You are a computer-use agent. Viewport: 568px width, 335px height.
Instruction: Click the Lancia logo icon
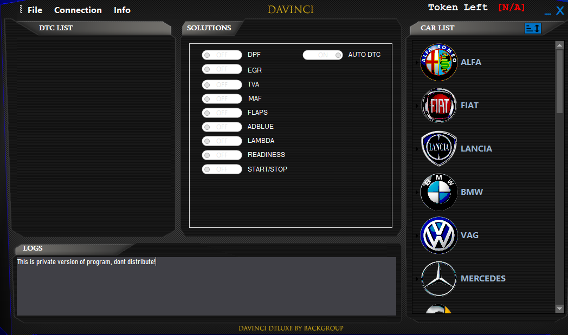click(x=438, y=148)
